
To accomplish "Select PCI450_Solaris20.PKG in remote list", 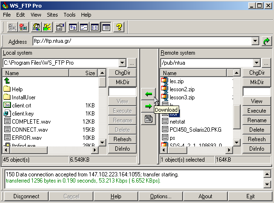I will coord(195,130).
